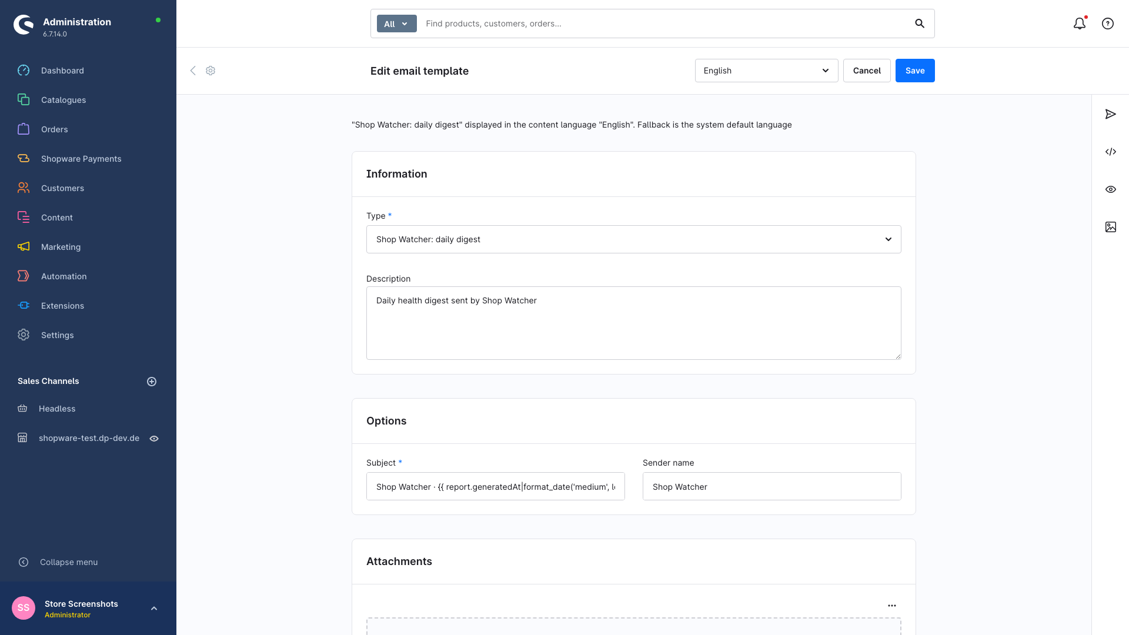Open the notifications bell
The height and width of the screenshot is (635, 1129).
tap(1080, 24)
